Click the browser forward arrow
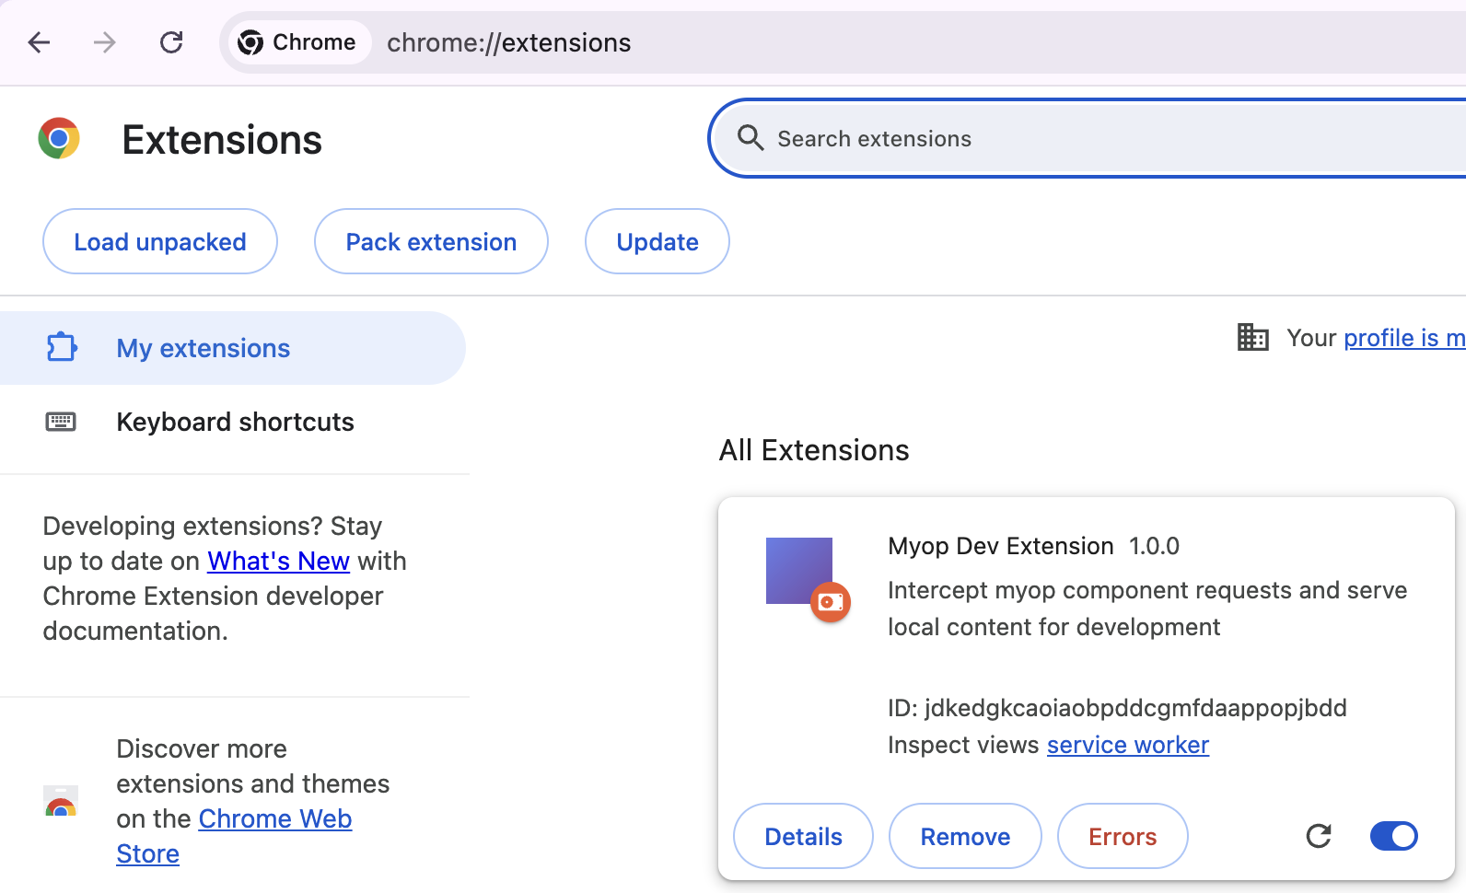This screenshot has height=893, width=1466. coord(105,42)
